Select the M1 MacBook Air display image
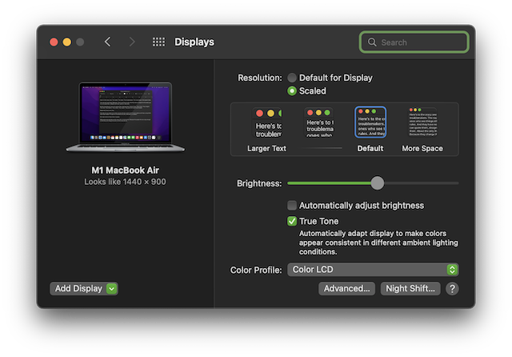Screen dimensions: 512x357 [126, 117]
